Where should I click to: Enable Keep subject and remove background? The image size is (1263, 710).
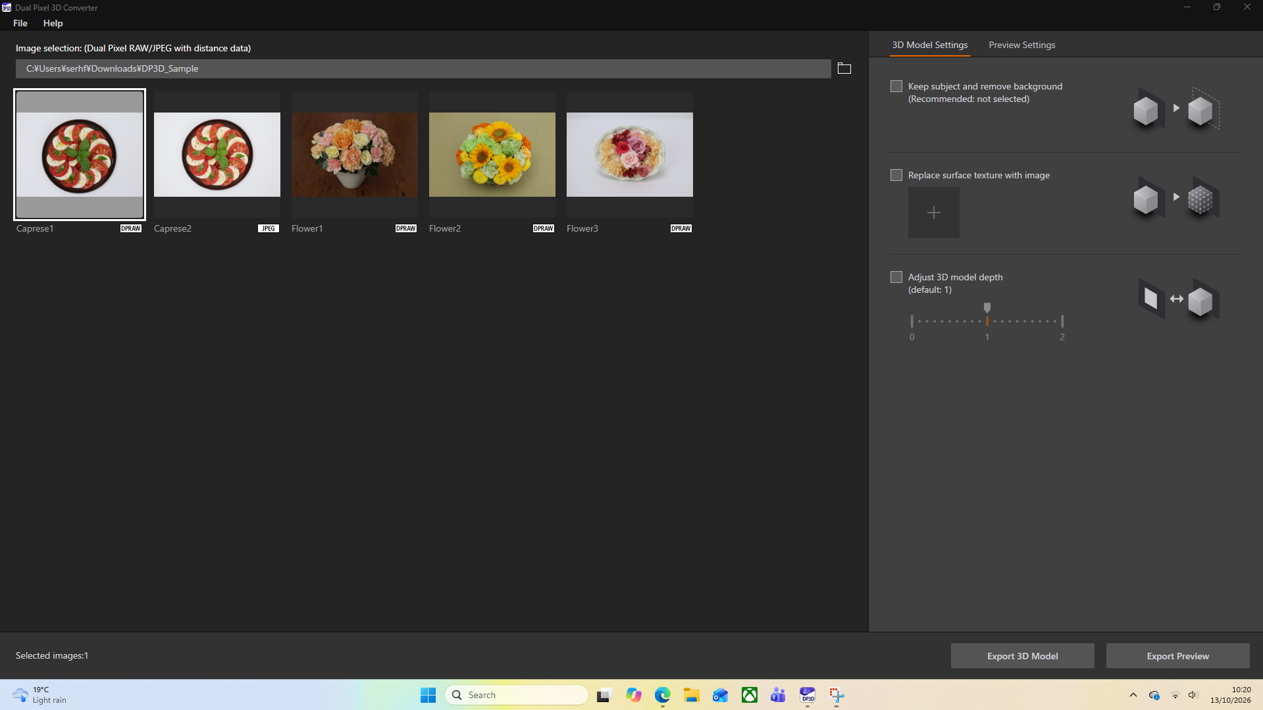896,86
